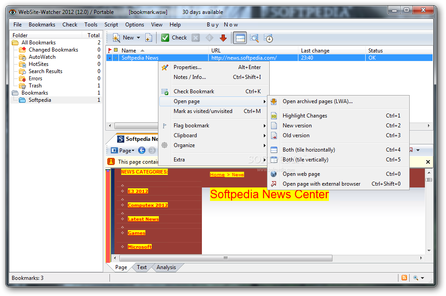Select the HotSites folder

point(39,64)
